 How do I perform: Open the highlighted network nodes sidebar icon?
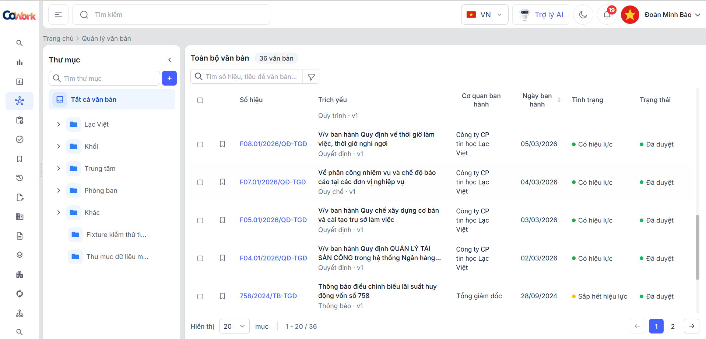(x=20, y=101)
